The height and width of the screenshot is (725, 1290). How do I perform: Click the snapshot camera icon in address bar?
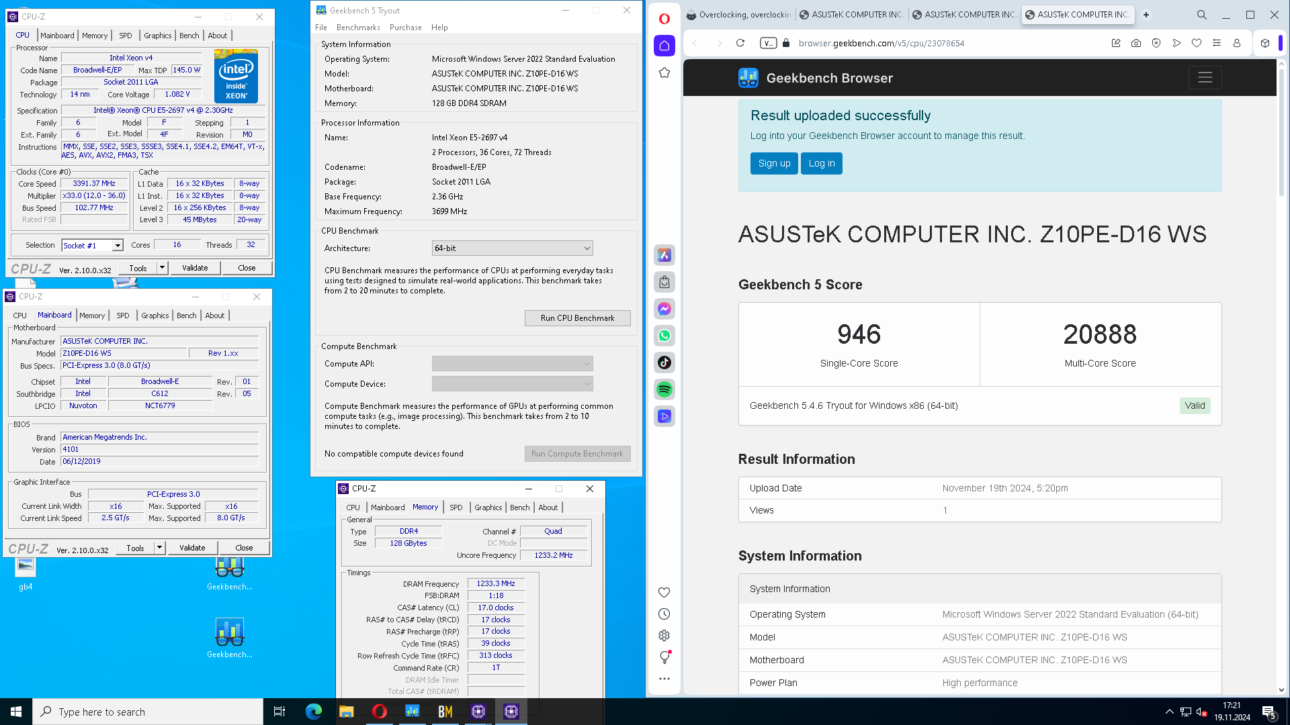pyautogui.click(x=1136, y=43)
